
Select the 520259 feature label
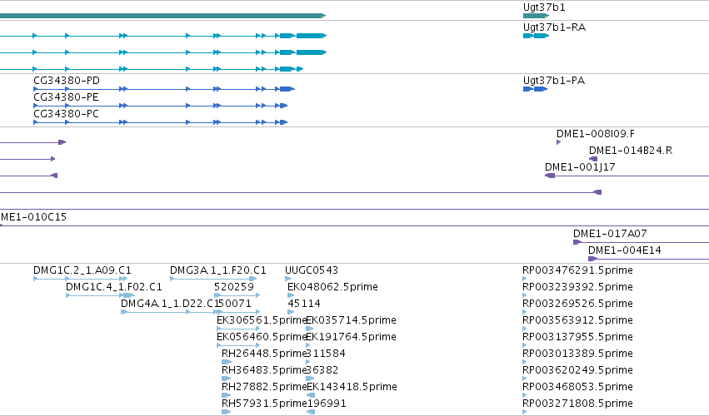234,287
